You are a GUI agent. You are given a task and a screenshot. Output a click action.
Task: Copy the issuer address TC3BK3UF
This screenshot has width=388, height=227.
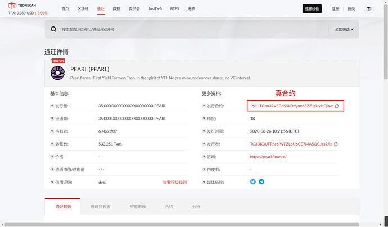click(x=336, y=144)
